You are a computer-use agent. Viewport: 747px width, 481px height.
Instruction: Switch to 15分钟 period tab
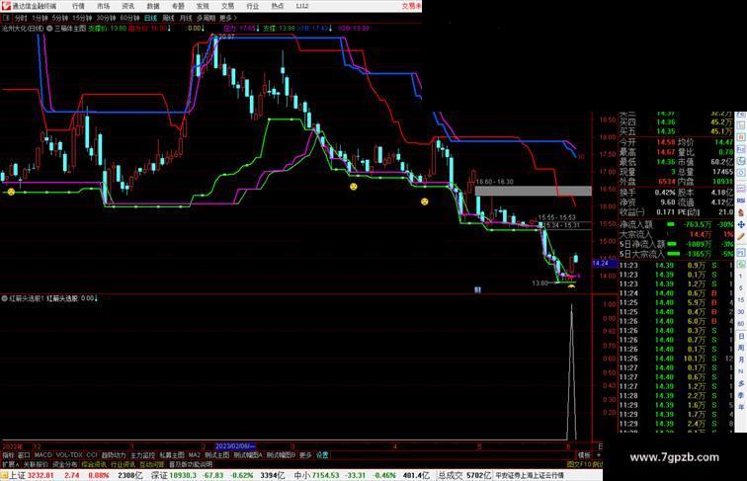[82, 18]
